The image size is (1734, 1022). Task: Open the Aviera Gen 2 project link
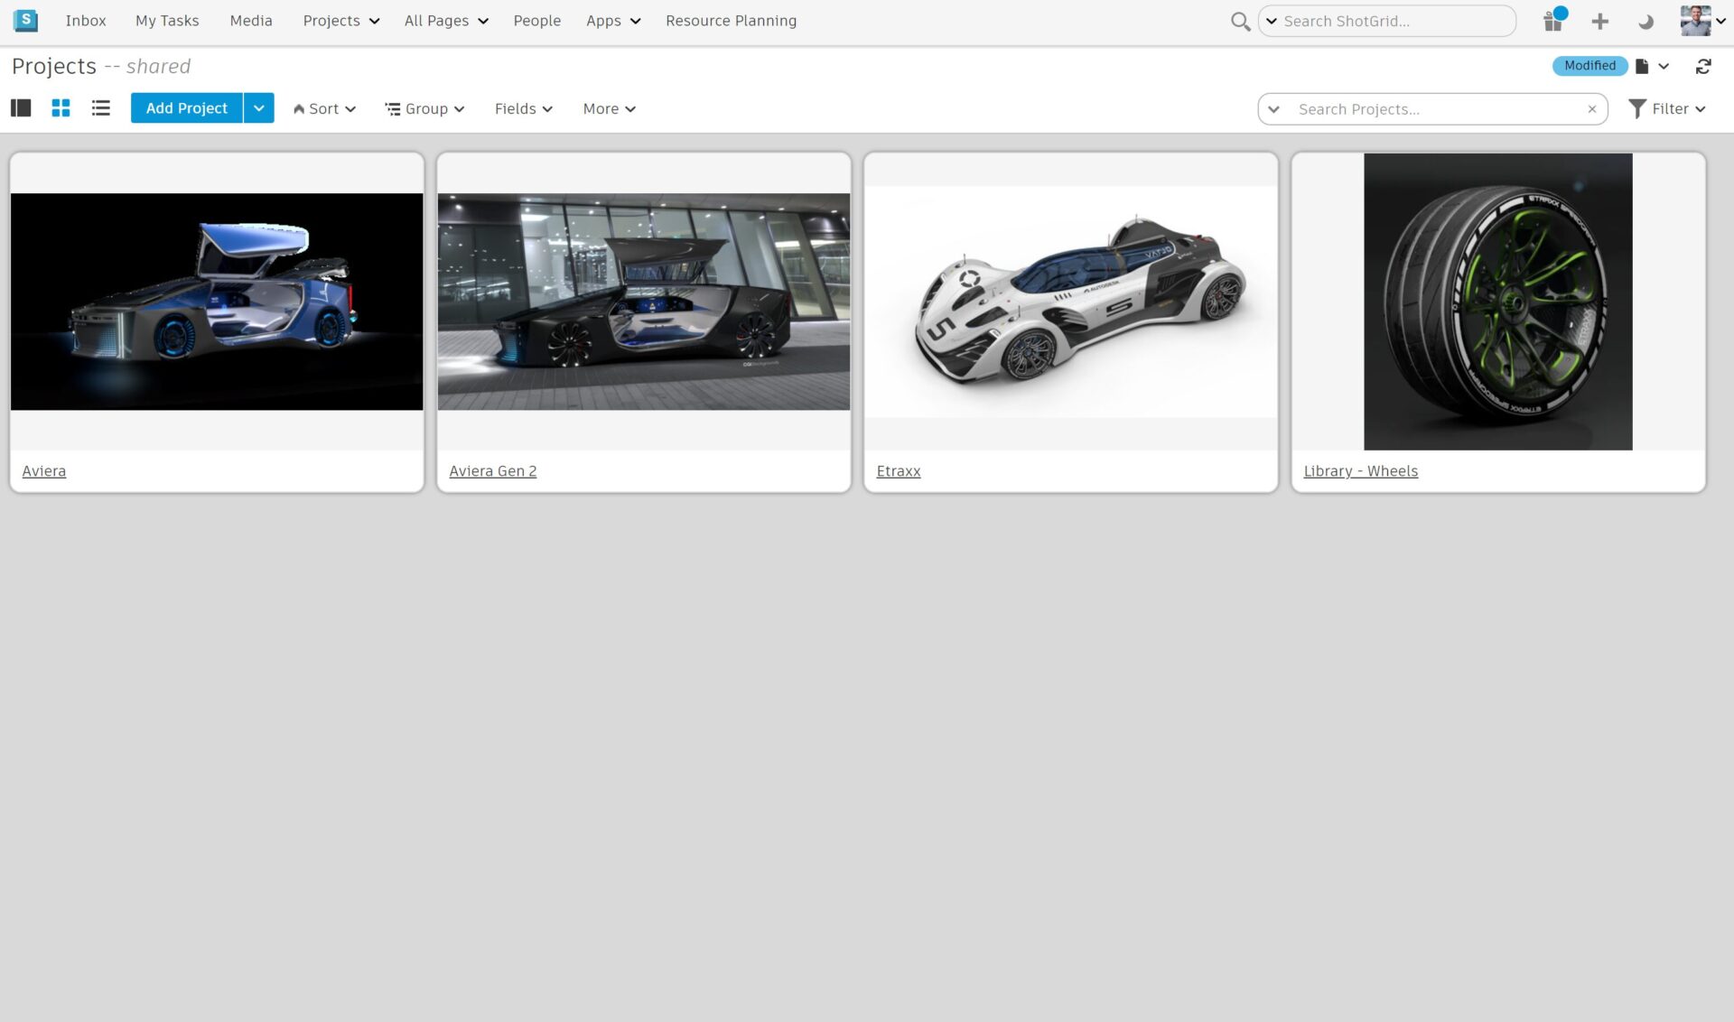tap(492, 471)
